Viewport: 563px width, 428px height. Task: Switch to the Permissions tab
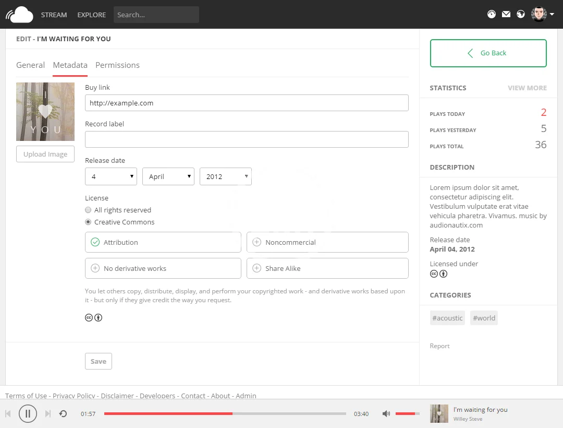tap(117, 65)
